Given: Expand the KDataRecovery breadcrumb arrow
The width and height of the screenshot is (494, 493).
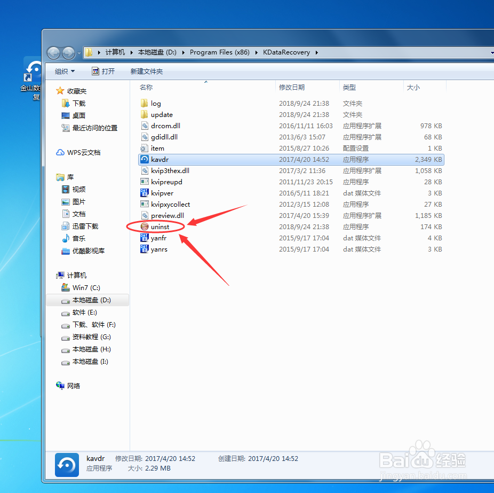Looking at the screenshot, I should (317, 52).
